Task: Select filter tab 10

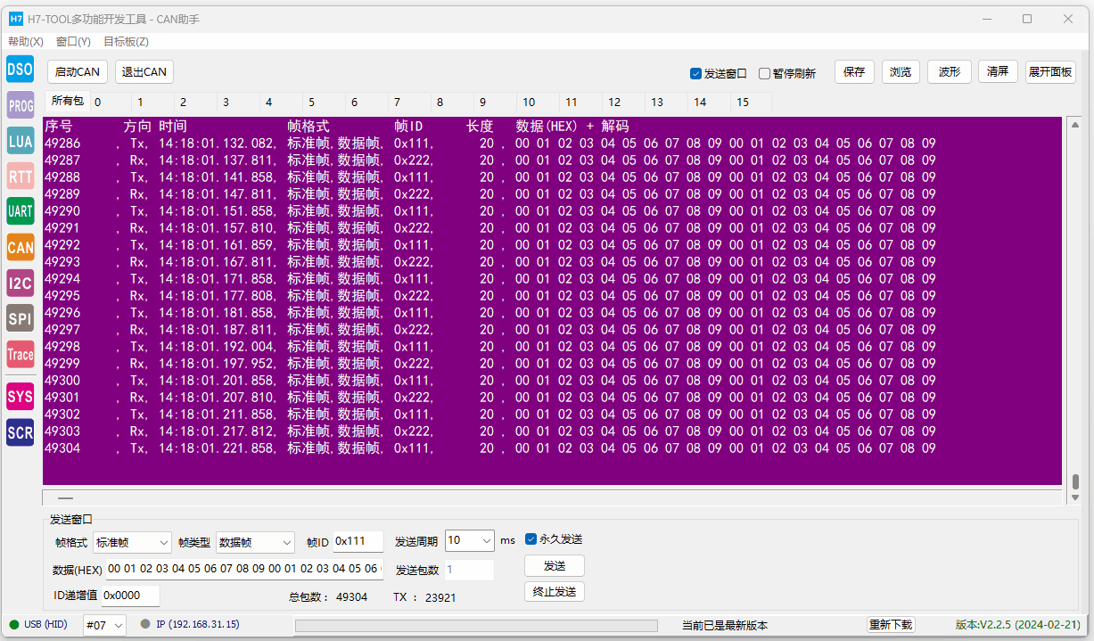Action: pos(538,103)
